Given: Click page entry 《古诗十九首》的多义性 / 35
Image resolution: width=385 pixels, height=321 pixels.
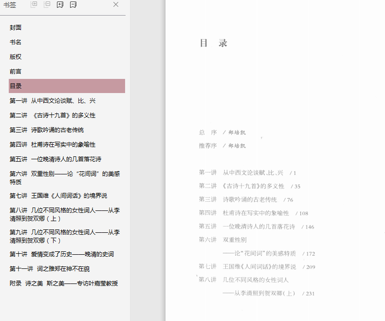Looking at the screenshot, I should (x=250, y=186).
